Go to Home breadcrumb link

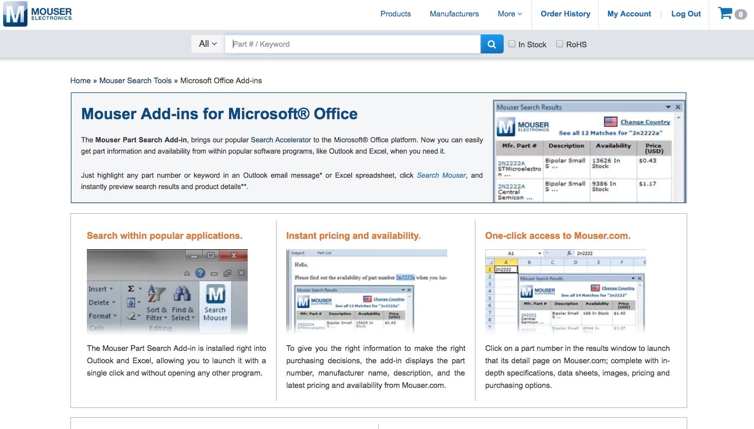[80, 81]
